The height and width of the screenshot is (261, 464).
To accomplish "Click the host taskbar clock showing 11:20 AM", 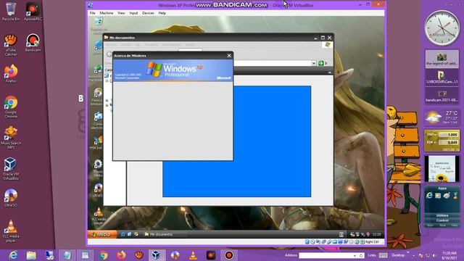I will [449, 255].
